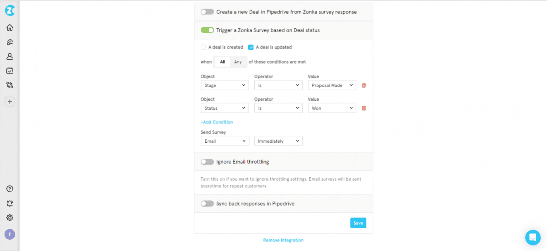Turn on Ignore Email throttling
This screenshot has width=547, height=251.
coord(207,162)
